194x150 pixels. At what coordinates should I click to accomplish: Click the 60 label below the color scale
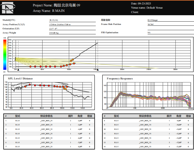4,72
